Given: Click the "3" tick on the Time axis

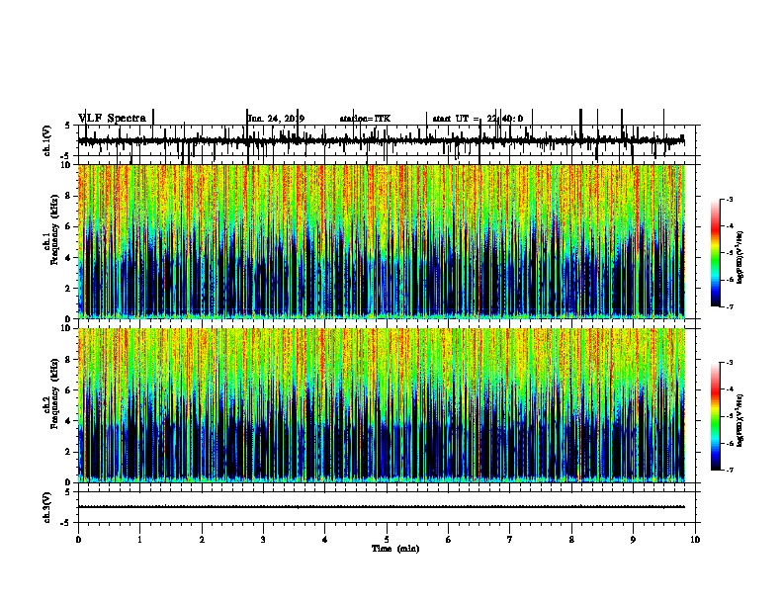Looking at the screenshot, I should pyautogui.click(x=263, y=540).
